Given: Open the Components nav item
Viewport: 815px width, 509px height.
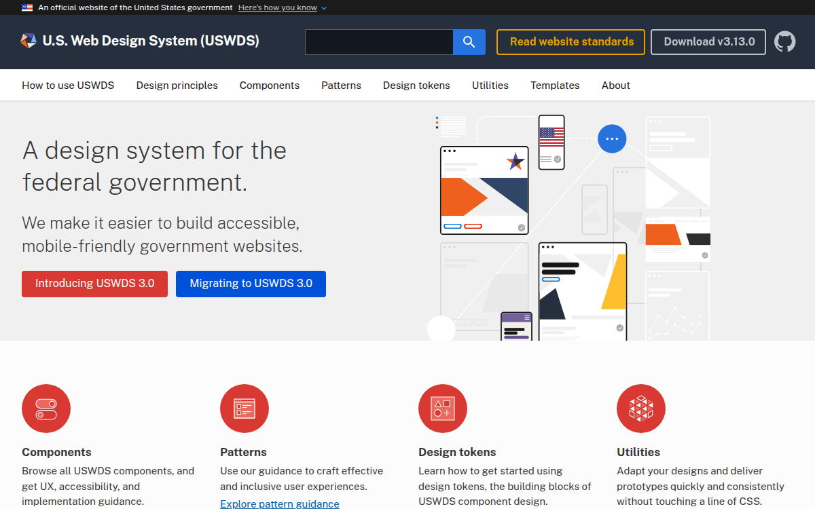Looking at the screenshot, I should coord(270,86).
